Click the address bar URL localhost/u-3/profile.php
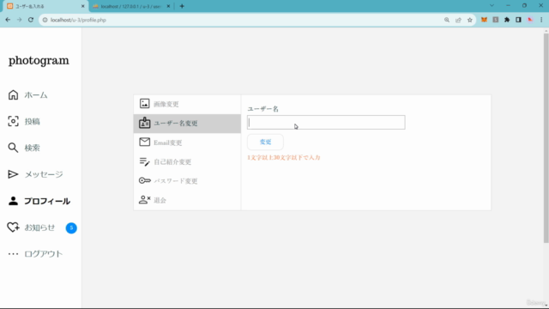549x309 pixels. click(78, 20)
